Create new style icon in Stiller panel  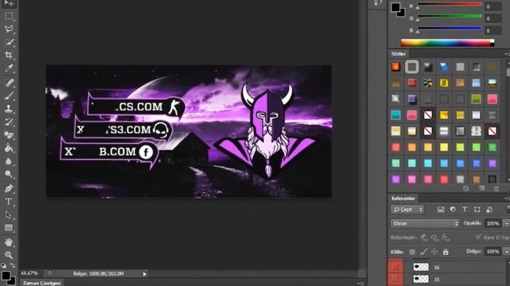click(x=481, y=188)
